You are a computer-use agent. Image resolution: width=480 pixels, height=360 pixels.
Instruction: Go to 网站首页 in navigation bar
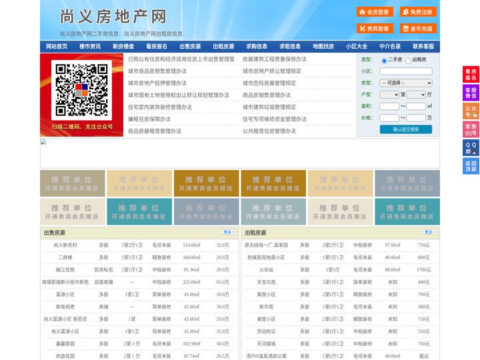(x=57, y=47)
